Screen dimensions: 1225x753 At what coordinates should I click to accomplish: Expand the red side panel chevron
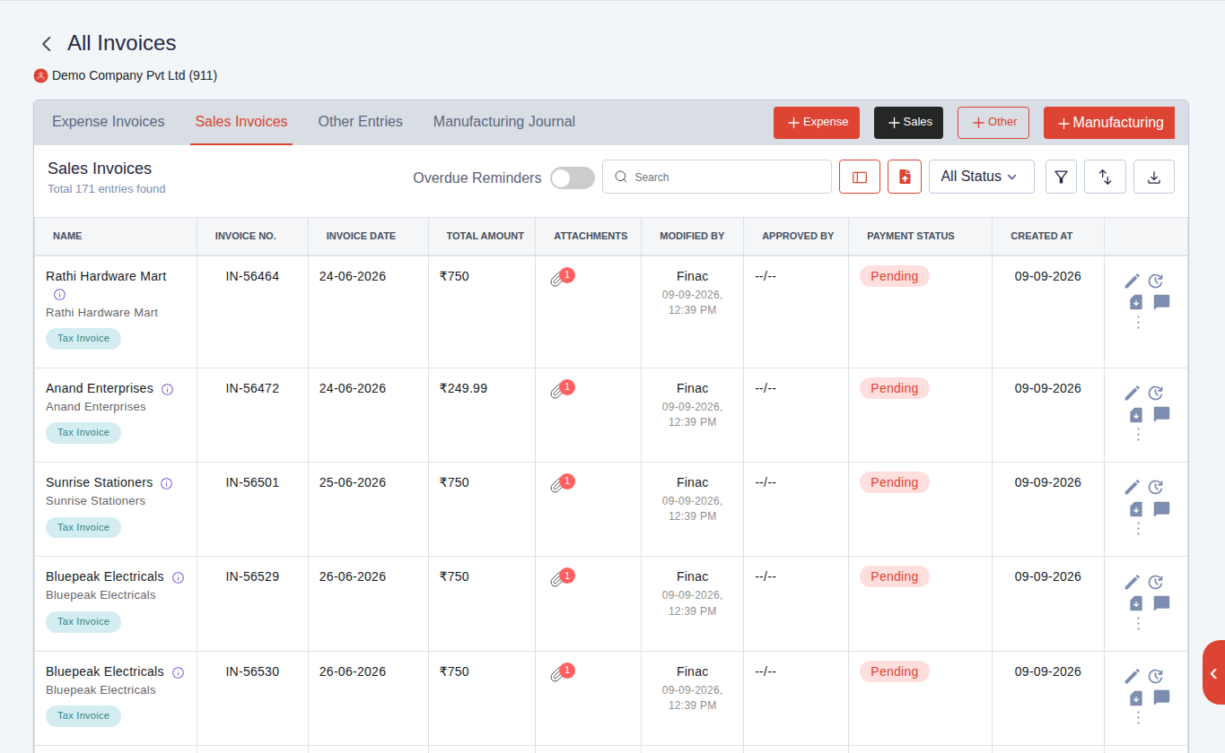coord(1214,673)
